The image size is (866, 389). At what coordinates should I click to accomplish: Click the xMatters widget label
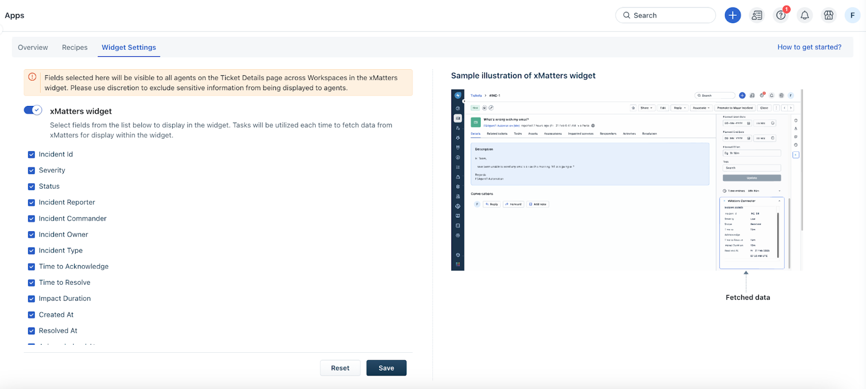pyautogui.click(x=81, y=111)
